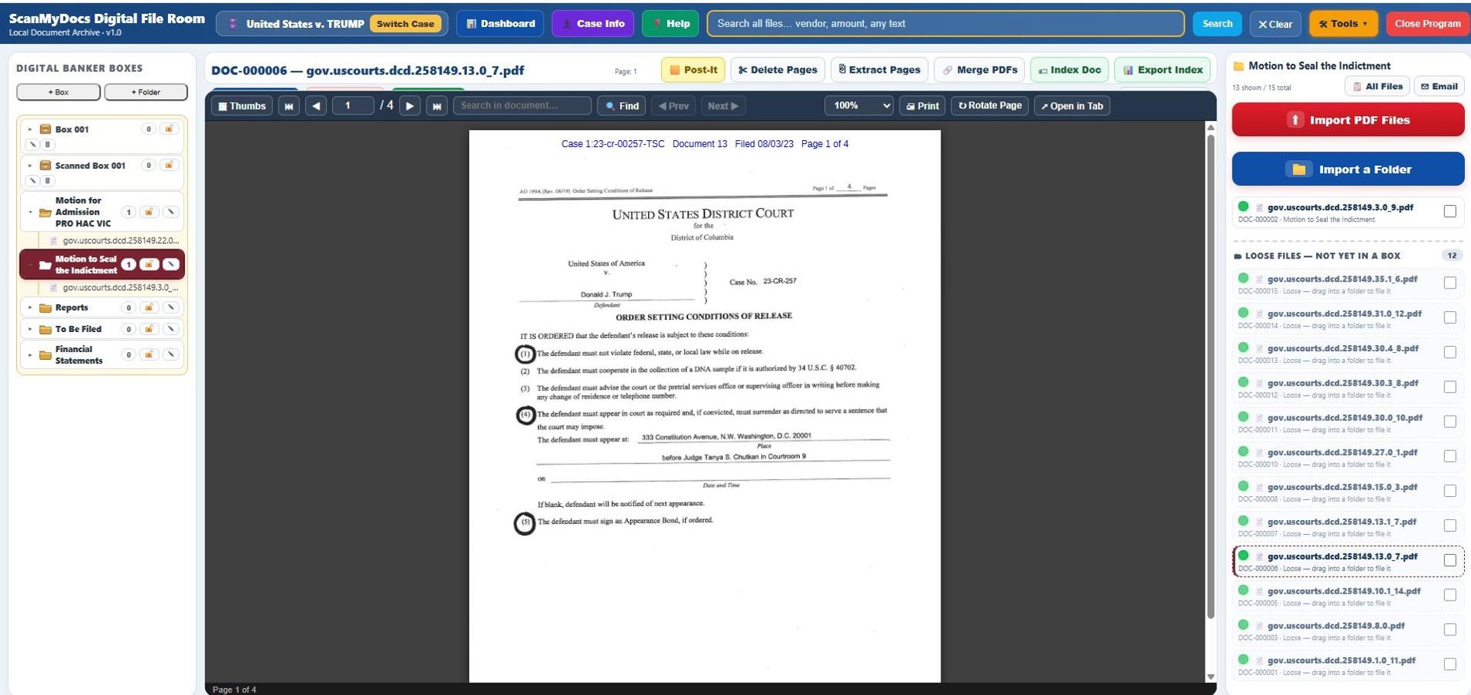Click Import PDF Files button
The image size is (1471, 695).
coord(1348,120)
